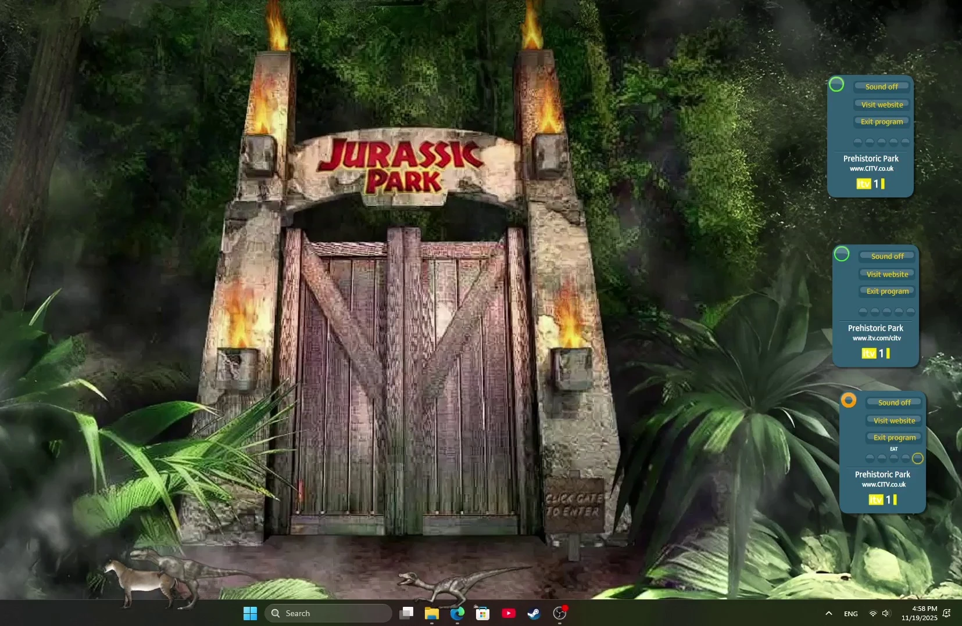Click inside the taskbar Search box

point(328,613)
